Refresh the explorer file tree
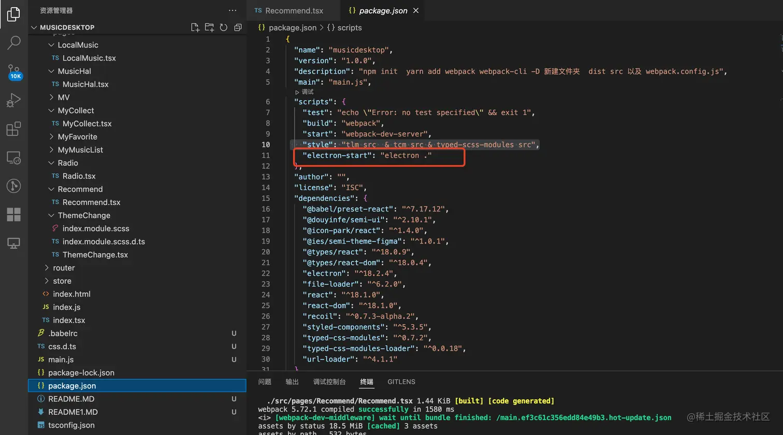The width and height of the screenshot is (783, 435). (224, 27)
